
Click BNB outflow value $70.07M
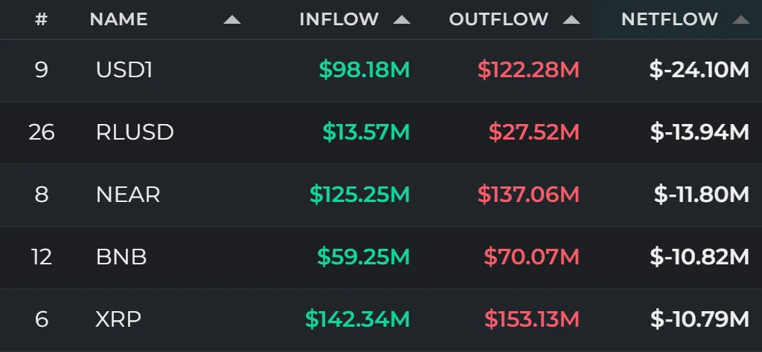point(531,256)
